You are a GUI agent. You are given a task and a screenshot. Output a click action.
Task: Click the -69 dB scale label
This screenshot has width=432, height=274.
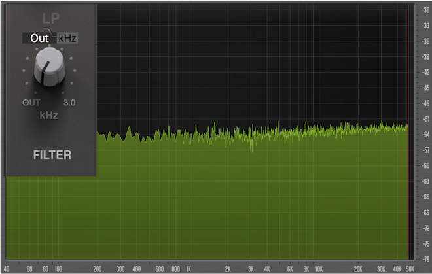(x=425, y=213)
